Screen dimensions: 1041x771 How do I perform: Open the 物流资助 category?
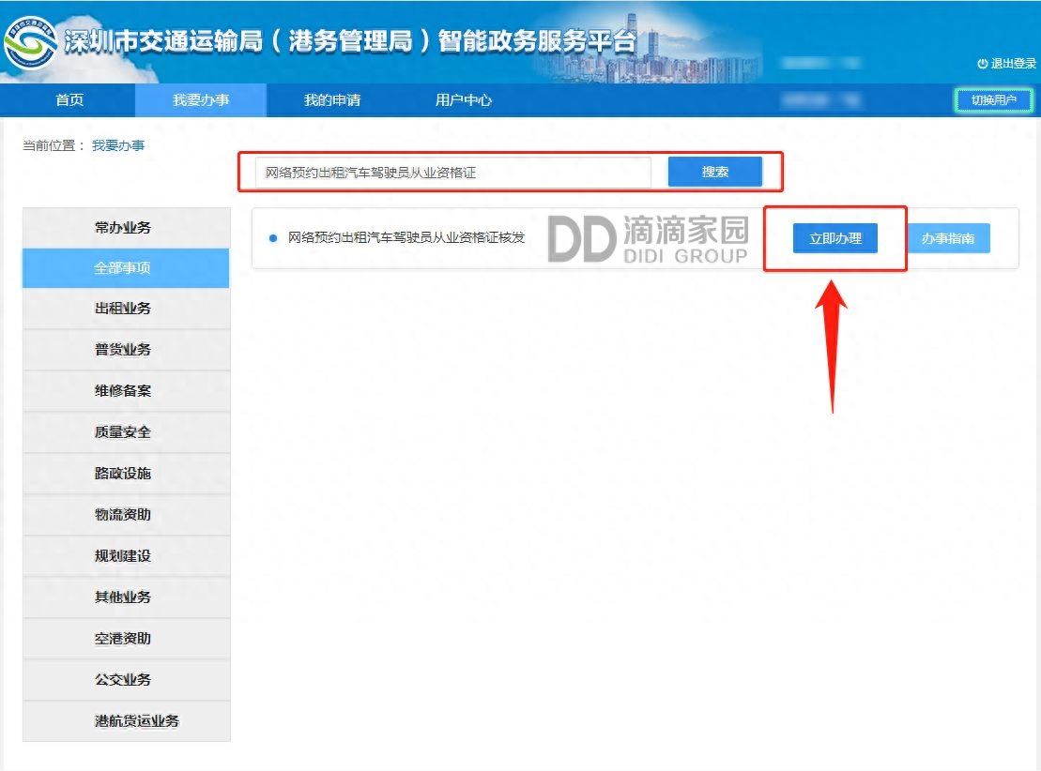coord(126,514)
